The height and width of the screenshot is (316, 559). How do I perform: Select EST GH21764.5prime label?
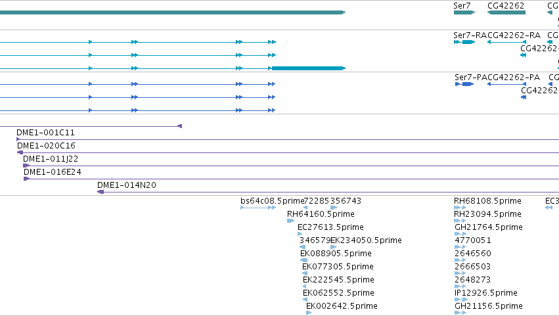[x=489, y=227]
